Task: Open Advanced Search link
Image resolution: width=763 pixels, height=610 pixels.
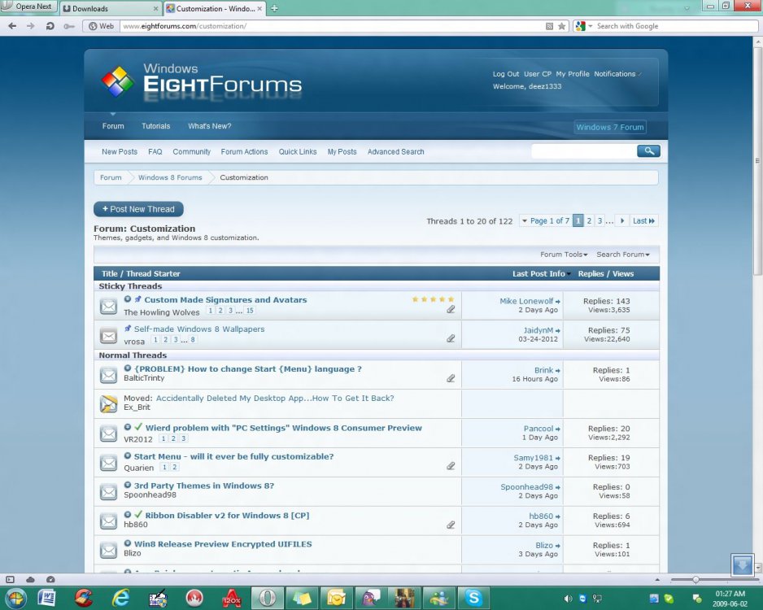Action: [x=395, y=152]
